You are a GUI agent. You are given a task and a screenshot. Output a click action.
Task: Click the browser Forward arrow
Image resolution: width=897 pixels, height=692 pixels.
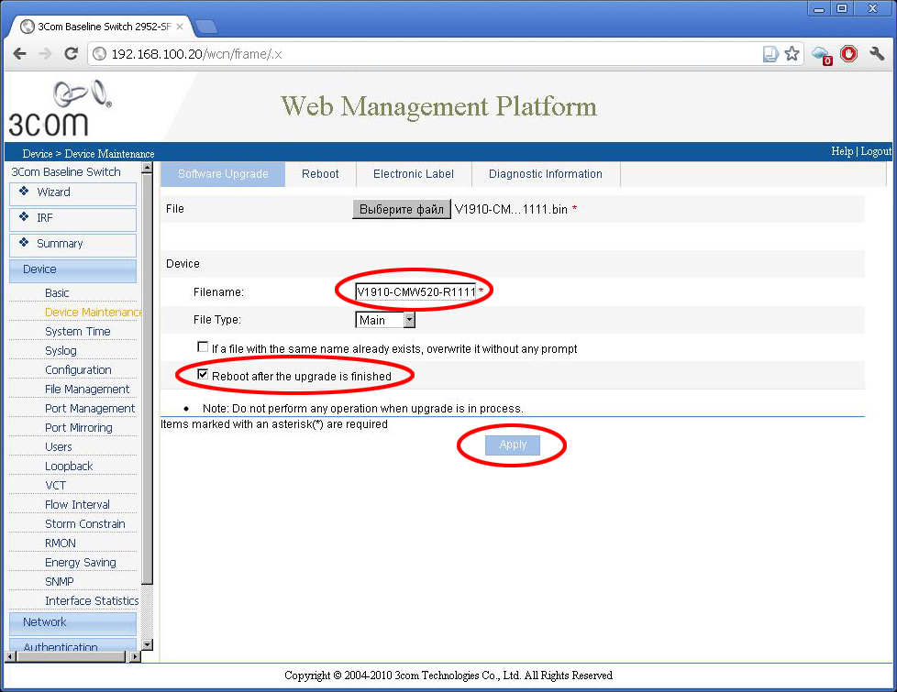45,54
